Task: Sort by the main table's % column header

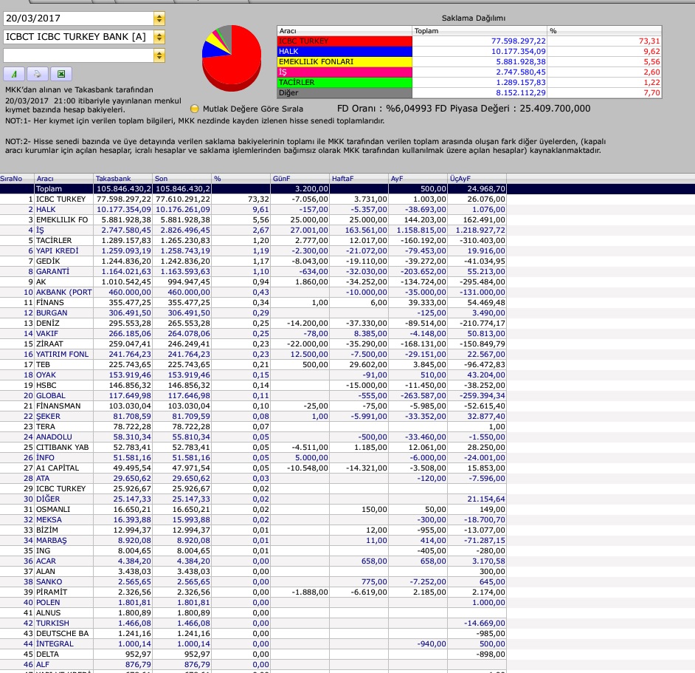Action: click(241, 179)
